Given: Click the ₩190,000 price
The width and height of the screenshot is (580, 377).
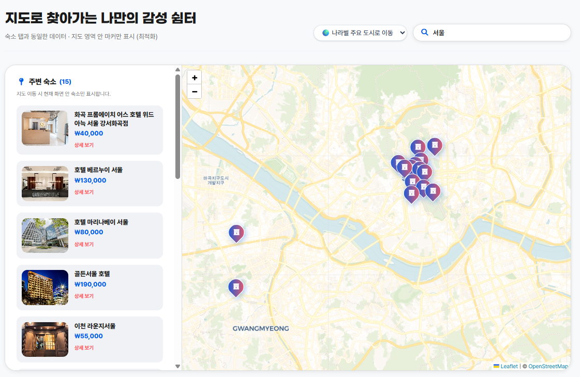Looking at the screenshot, I should pos(90,284).
